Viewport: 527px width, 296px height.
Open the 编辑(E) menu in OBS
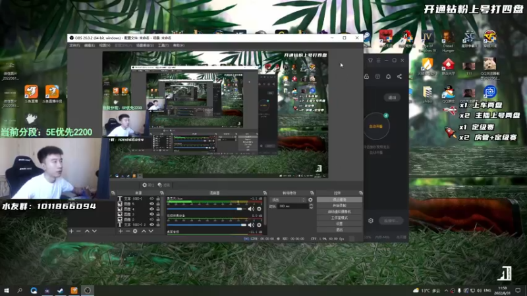click(x=90, y=45)
